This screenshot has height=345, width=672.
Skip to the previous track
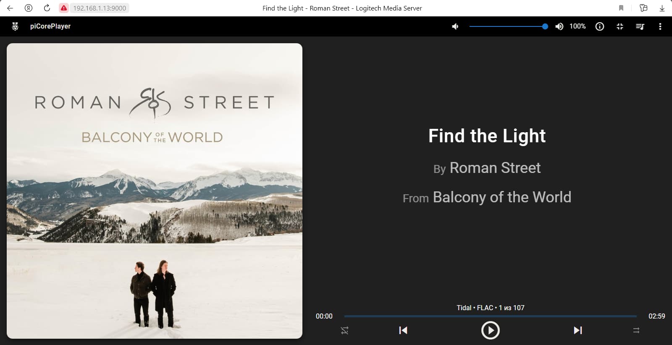coord(403,330)
